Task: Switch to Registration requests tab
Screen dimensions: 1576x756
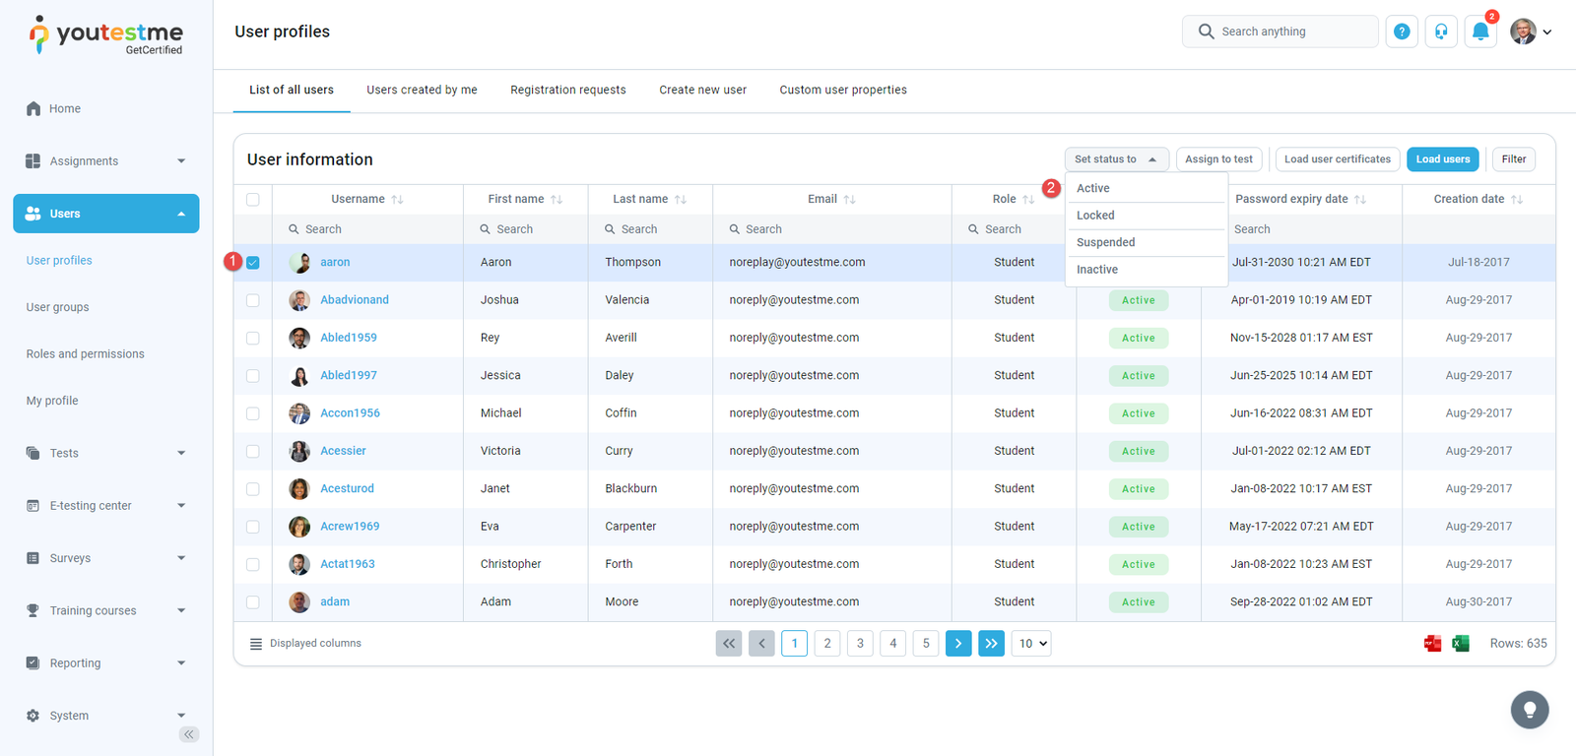Action: tap(567, 90)
